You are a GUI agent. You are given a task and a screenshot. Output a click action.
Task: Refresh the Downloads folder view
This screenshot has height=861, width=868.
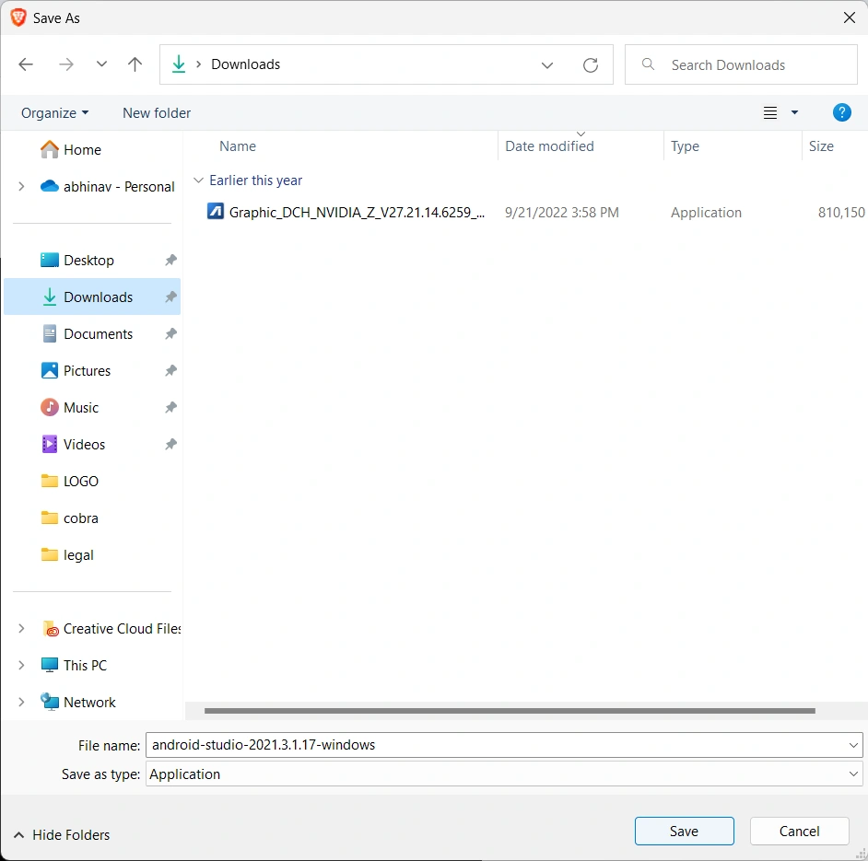pyautogui.click(x=591, y=65)
